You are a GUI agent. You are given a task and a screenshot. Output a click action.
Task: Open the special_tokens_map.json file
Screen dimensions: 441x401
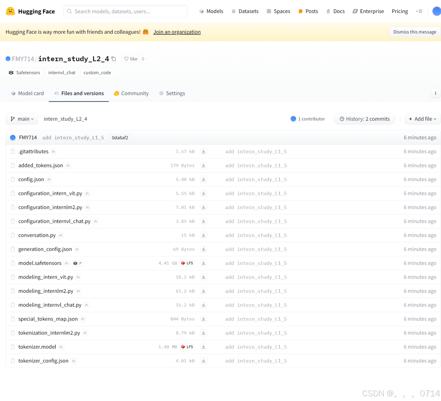(48, 319)
